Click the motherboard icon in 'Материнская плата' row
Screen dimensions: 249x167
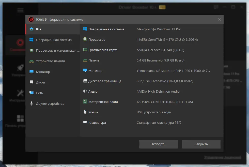pyautogui.click(x=85, y=101)
